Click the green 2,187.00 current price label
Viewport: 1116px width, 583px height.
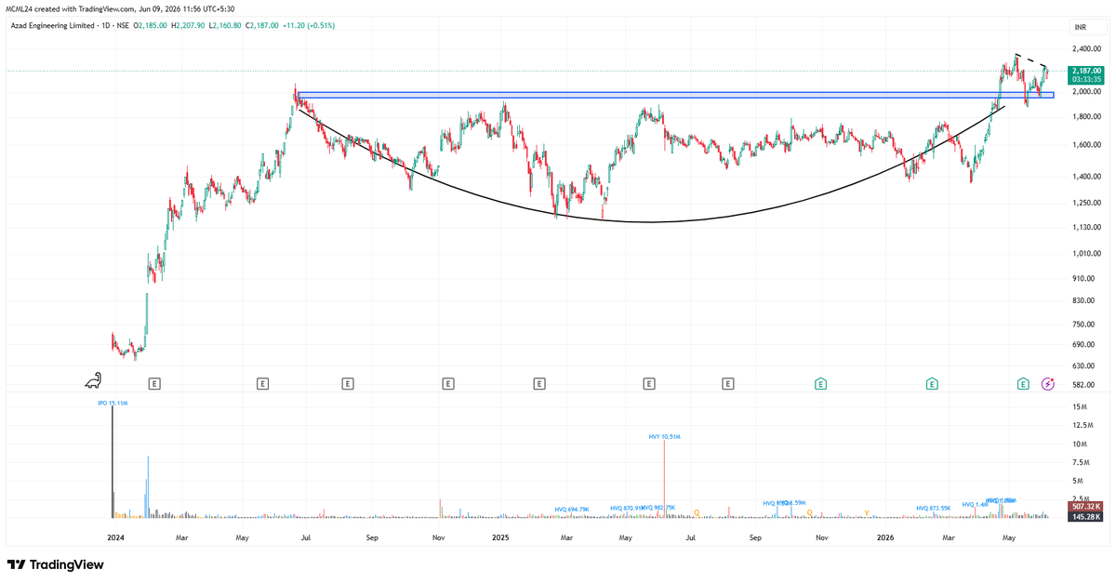(1086, 71)
